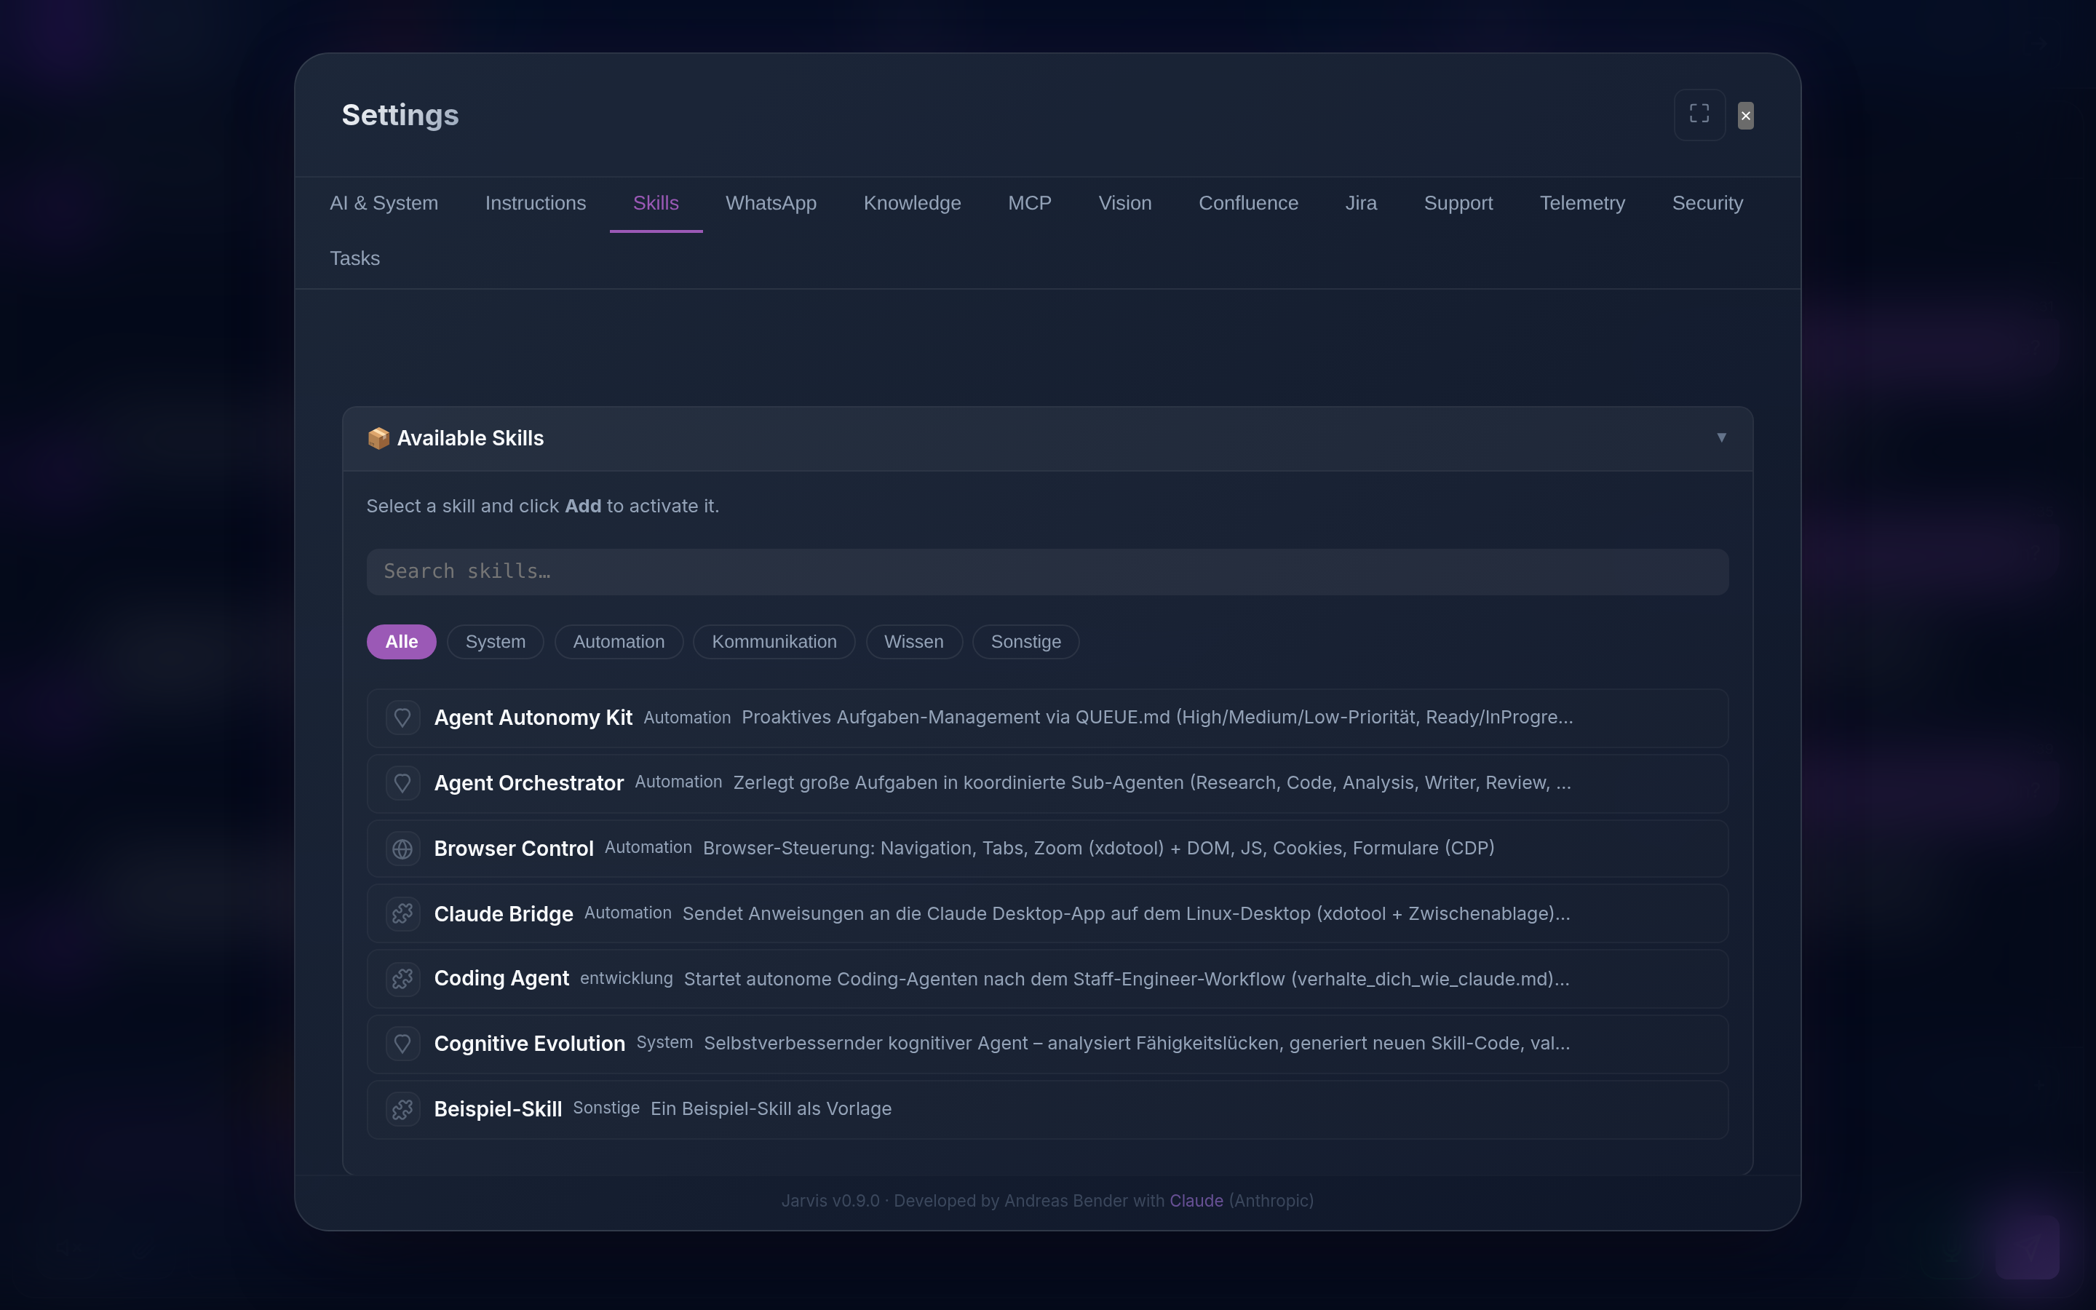Click the fullscreen expand icon in Settings header
This screenshot has height=1310, width=2096.
[1699, 114]
